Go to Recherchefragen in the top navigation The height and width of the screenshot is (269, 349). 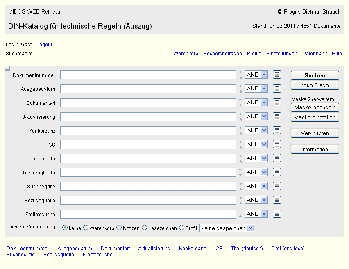222,54
